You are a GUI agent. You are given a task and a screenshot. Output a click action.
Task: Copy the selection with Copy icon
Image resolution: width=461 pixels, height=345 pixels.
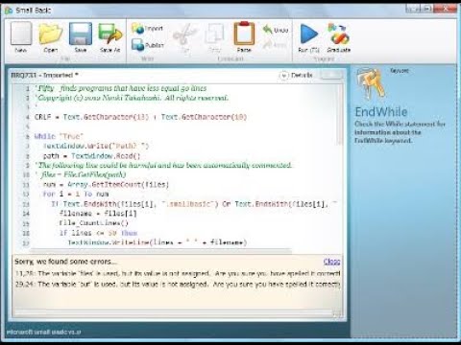[x=214, y=37]
